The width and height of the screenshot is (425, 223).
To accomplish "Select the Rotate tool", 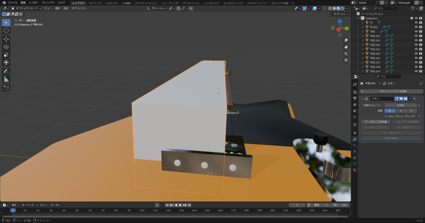I will coord(6,47).
